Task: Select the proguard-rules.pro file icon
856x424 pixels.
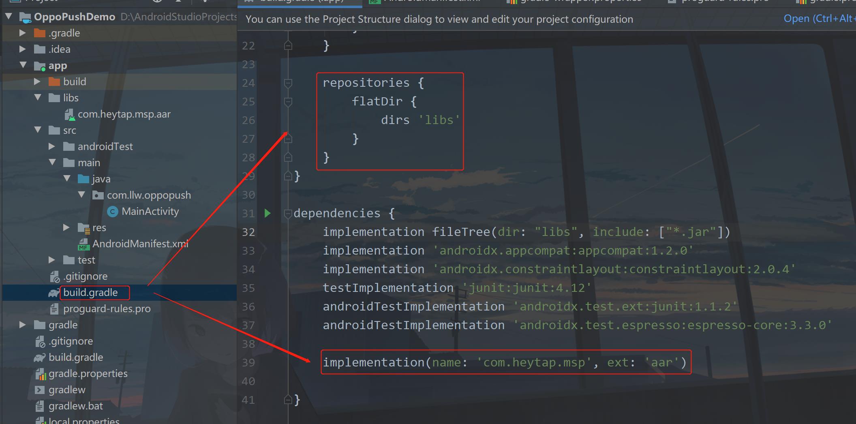Action: point(54,309)
